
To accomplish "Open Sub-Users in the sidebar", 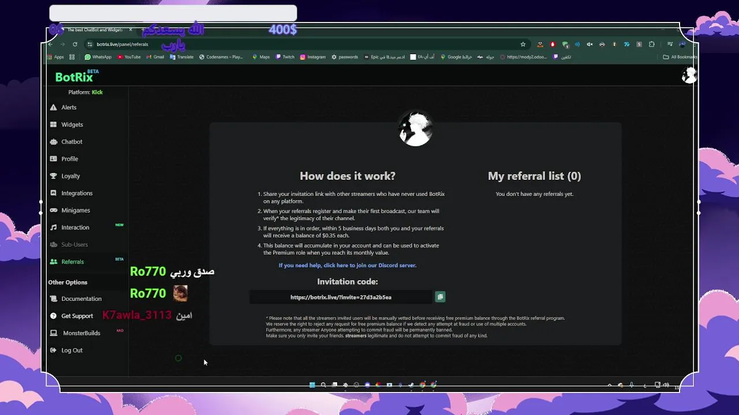I will 74,244.
